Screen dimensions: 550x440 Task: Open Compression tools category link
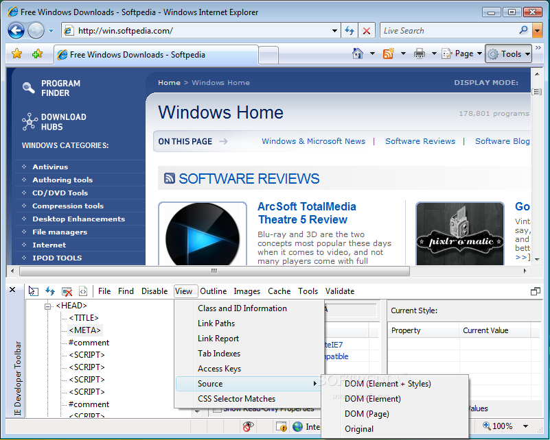[68, 206]
